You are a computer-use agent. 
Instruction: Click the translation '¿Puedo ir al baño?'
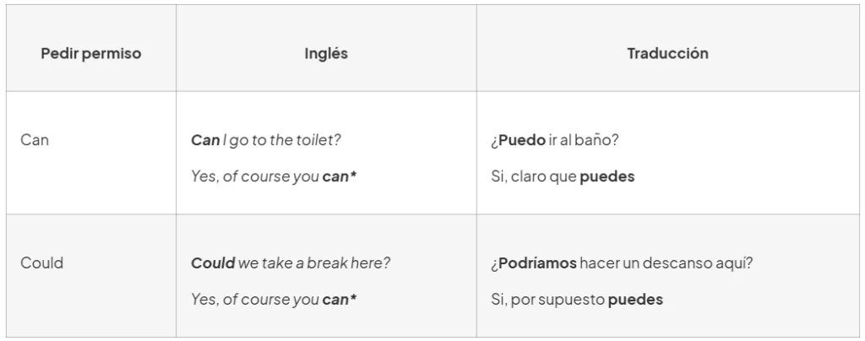pos(555,140)
